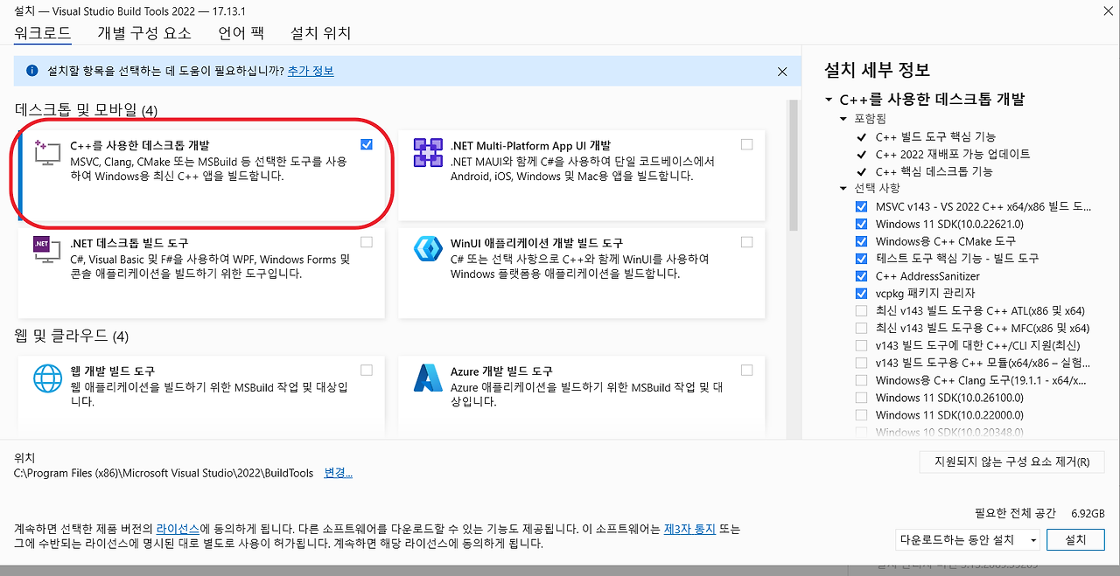The width and height of the screenshot is (1120, 576).
Task: Open the 설치 위치 tab
Action: [x=320, y=32]
